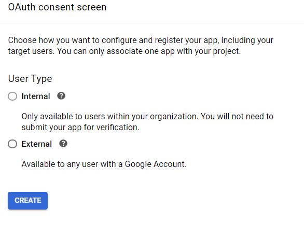
Task: Click 'Only available to users within your organization' text
Action: pyautogui.click(x=110, y=117)
